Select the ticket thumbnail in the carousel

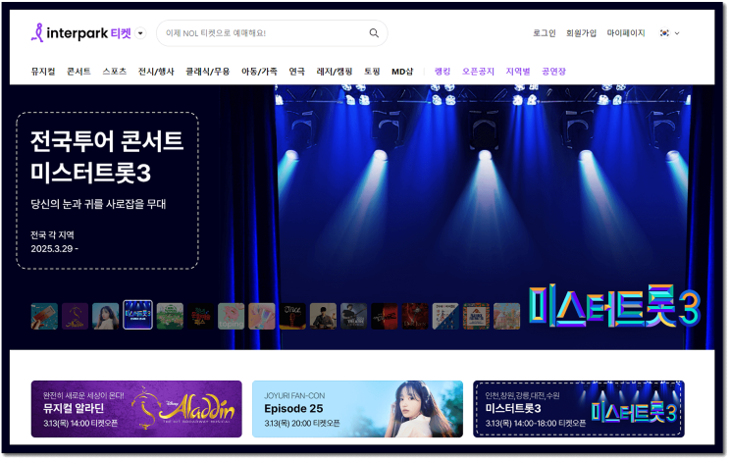[x=44, y=316]
